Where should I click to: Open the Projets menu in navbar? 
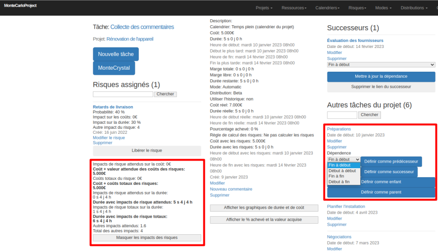264,8
